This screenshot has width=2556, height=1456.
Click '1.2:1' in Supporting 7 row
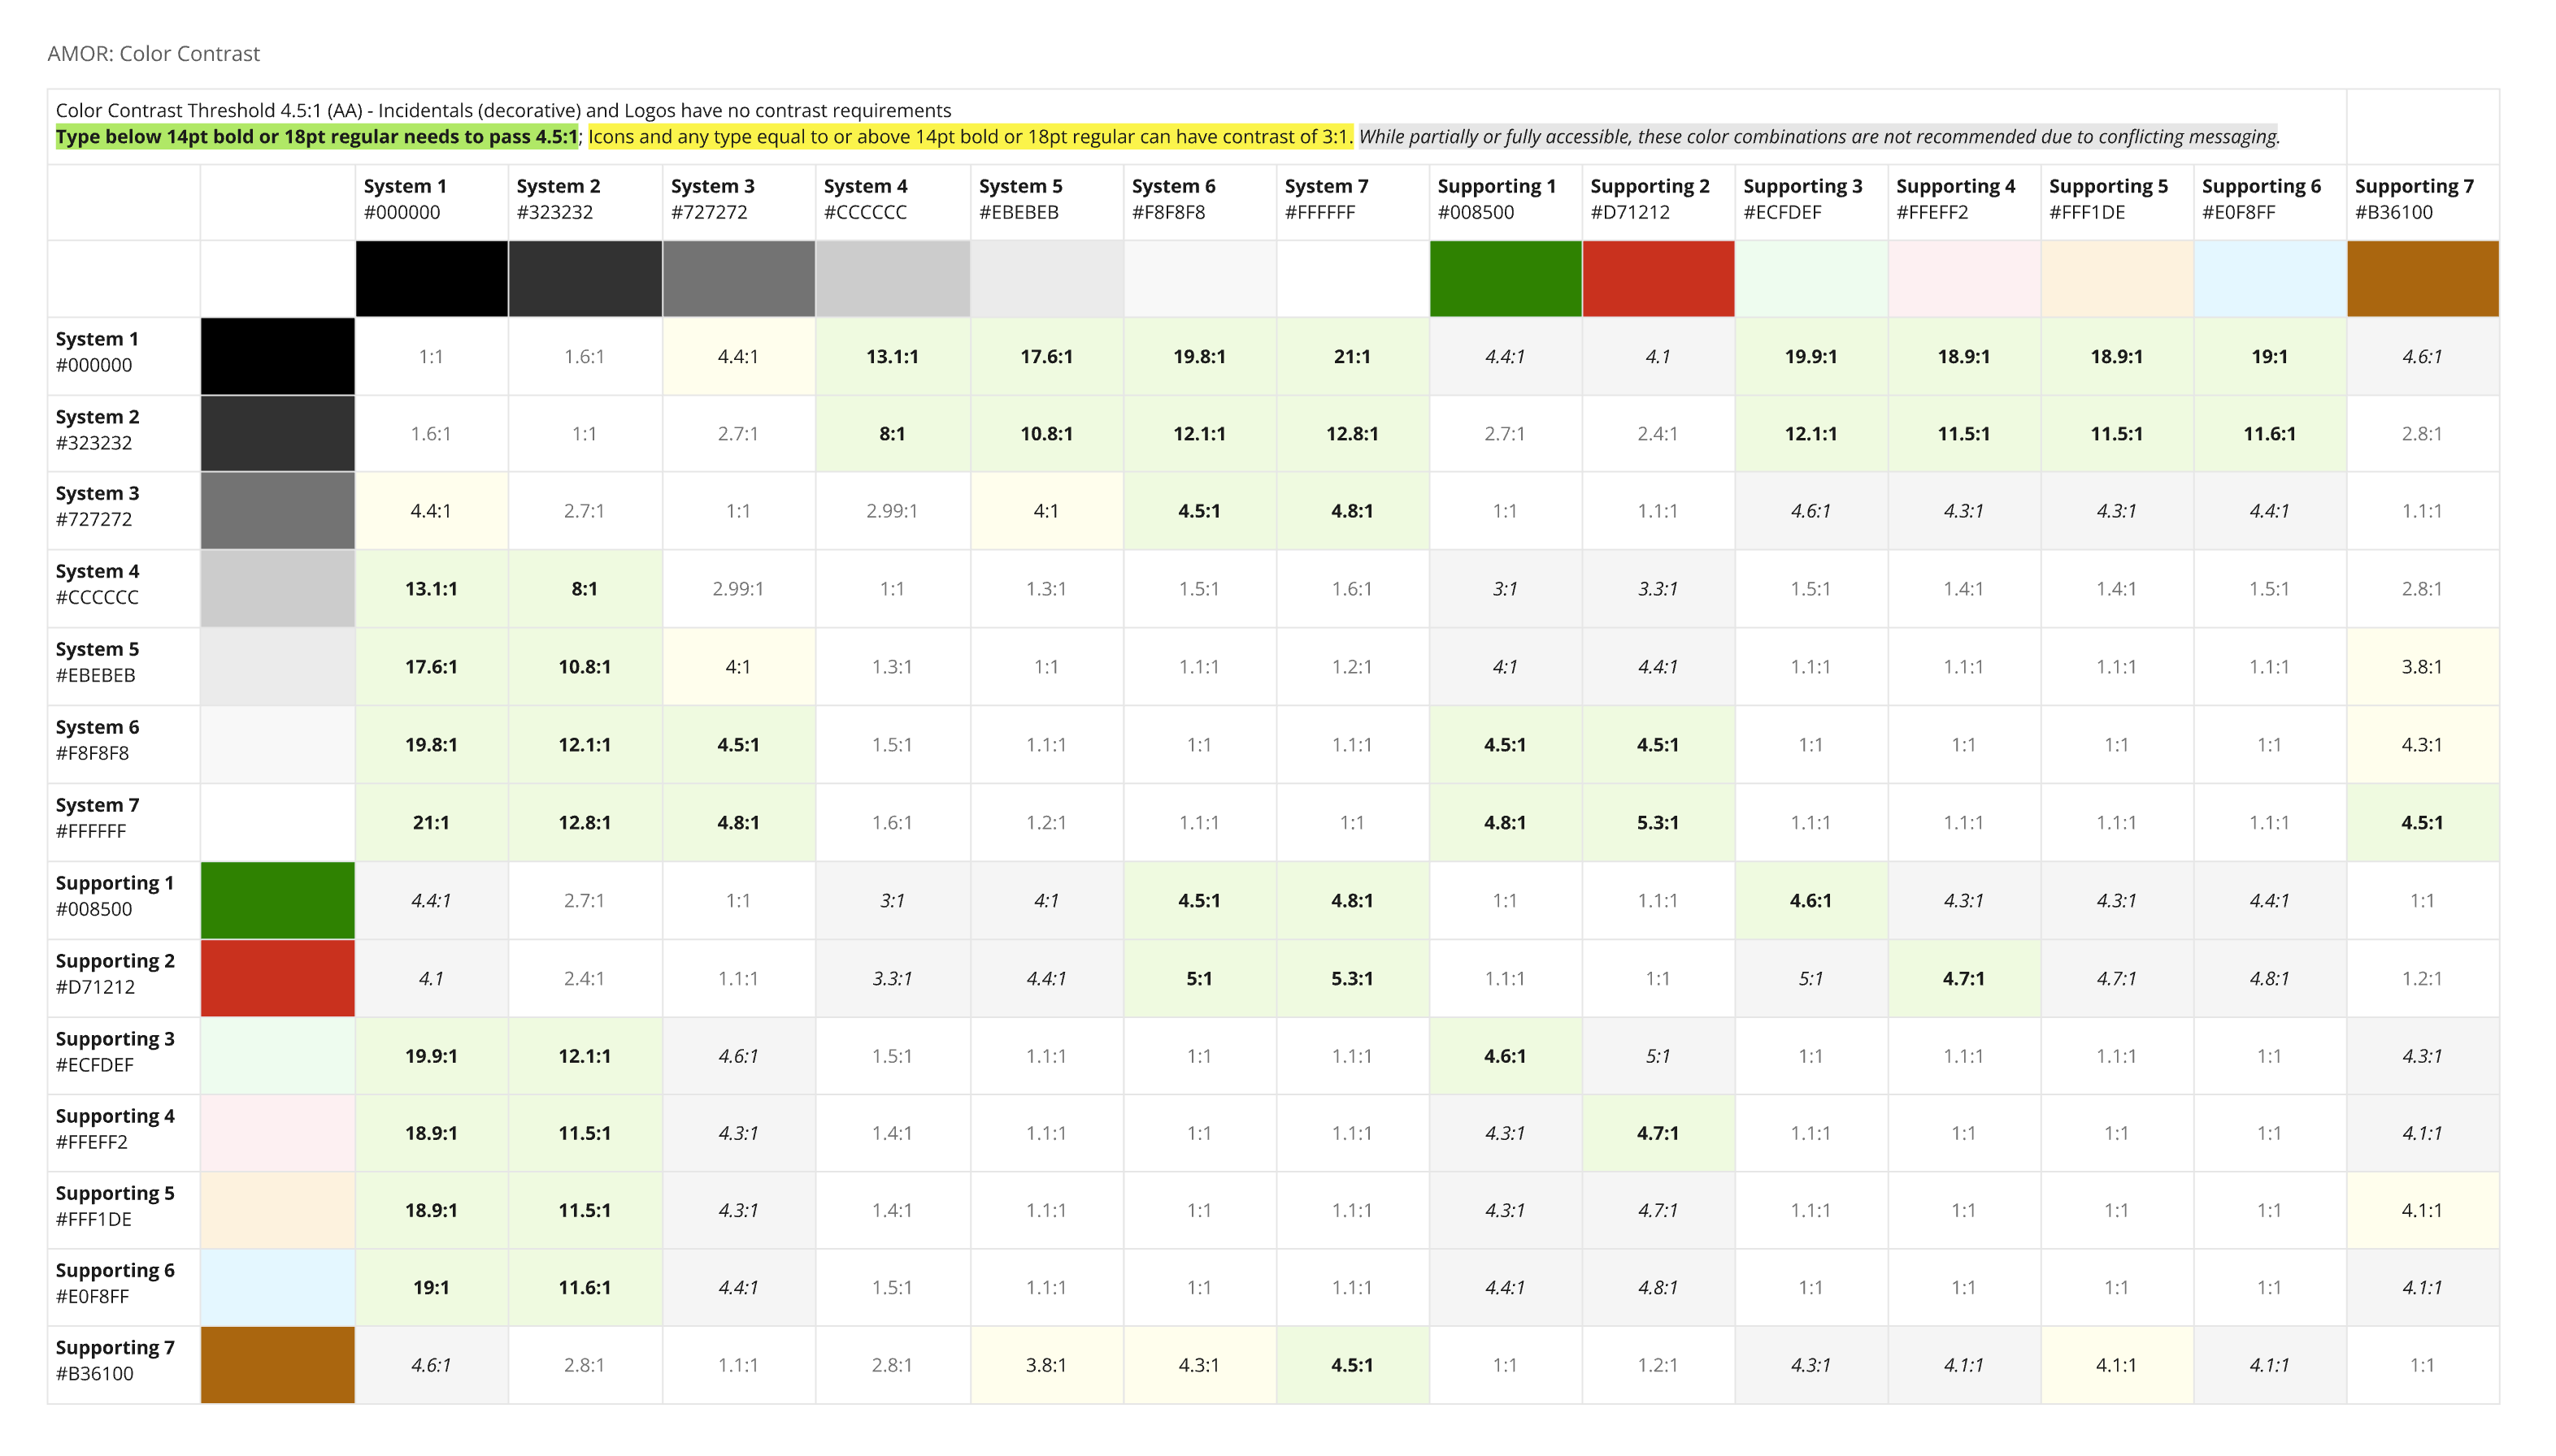point(1658,1365)
